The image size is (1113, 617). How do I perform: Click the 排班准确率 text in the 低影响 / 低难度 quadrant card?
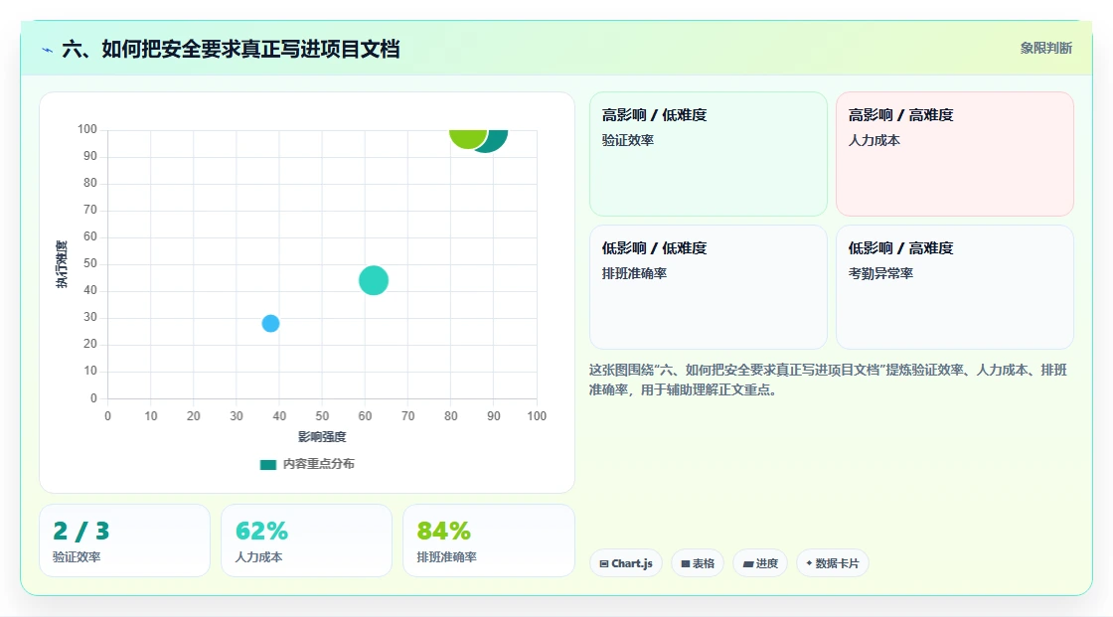coord(634,273)
